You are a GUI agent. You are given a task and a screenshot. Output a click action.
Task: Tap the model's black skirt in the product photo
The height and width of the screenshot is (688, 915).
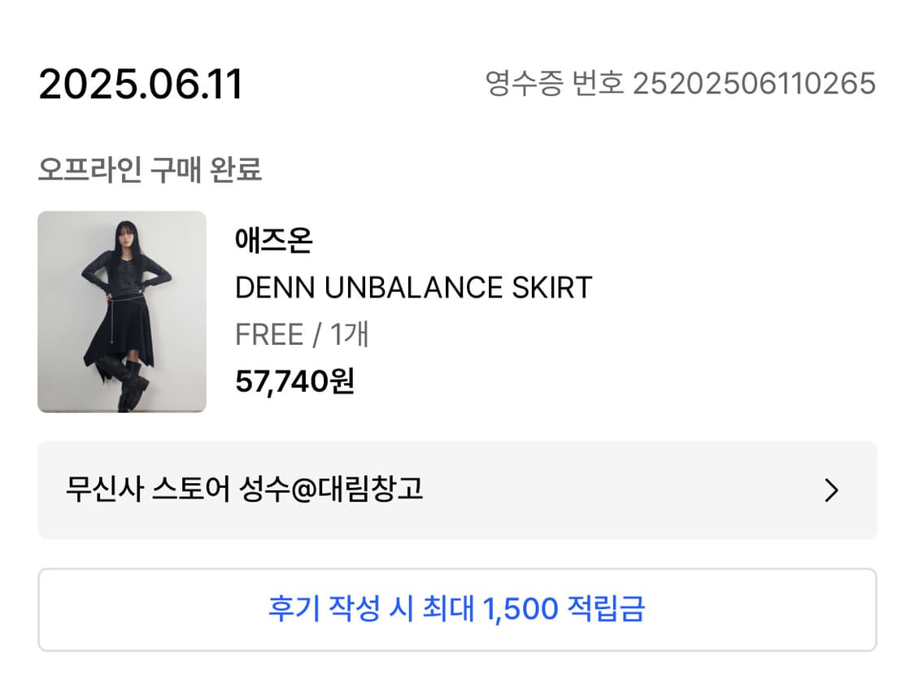[x=120, y=332]
